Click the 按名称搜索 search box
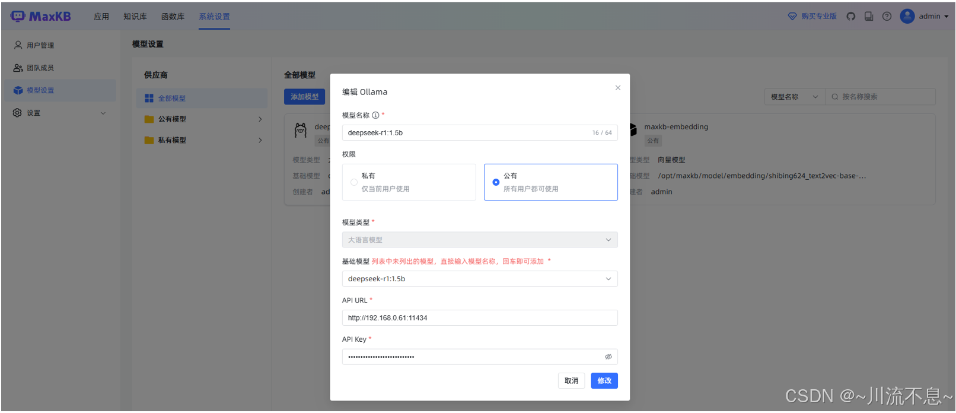The width and height of the screenshot is (956, 413). (x=881, y=97)
